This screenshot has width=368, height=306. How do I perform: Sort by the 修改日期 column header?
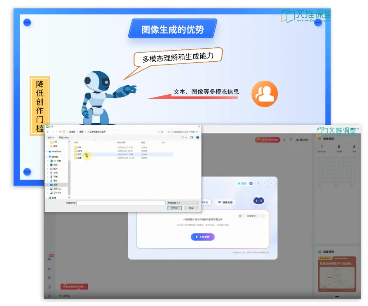point(121,143)
